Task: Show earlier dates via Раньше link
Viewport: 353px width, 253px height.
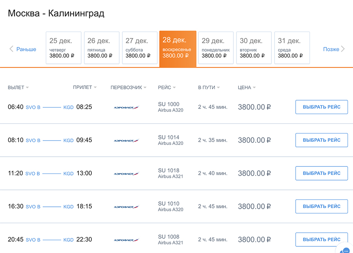Action: 26,49
